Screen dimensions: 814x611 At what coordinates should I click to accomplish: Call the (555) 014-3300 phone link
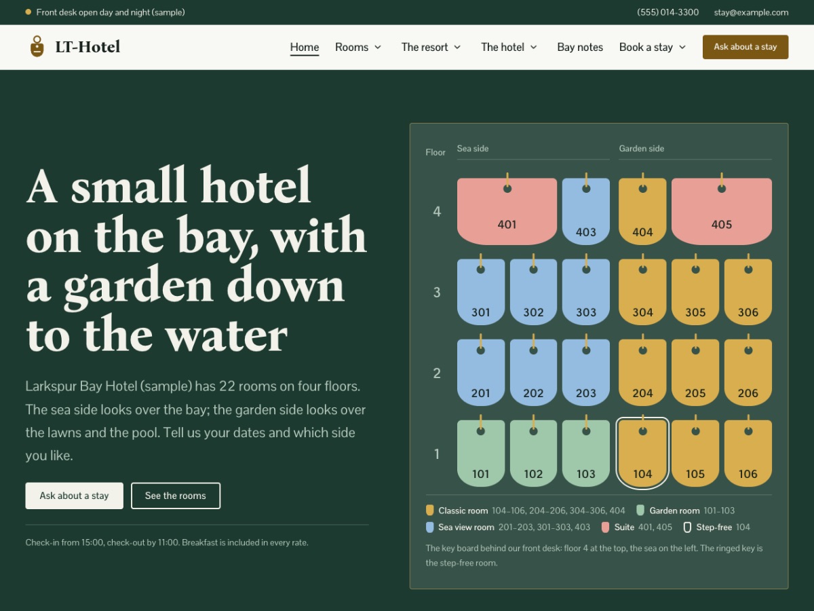[668, 12]
